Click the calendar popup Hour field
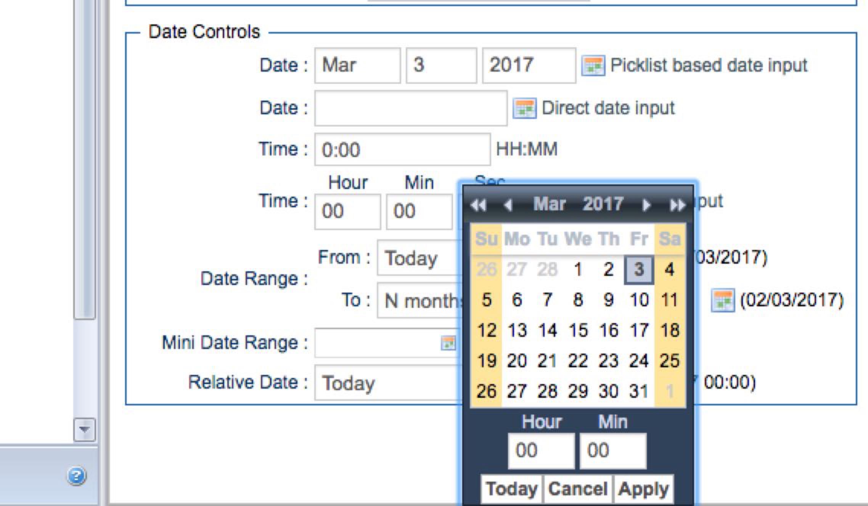 coord(541,451)
